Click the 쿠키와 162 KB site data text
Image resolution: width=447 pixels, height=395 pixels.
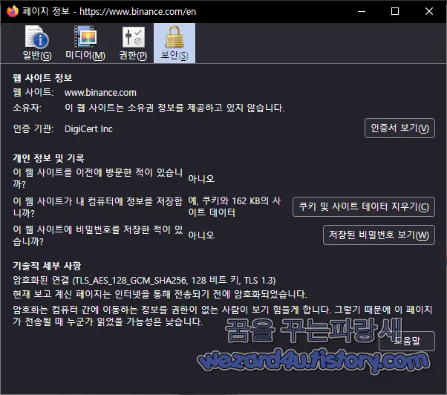[235, 206]
